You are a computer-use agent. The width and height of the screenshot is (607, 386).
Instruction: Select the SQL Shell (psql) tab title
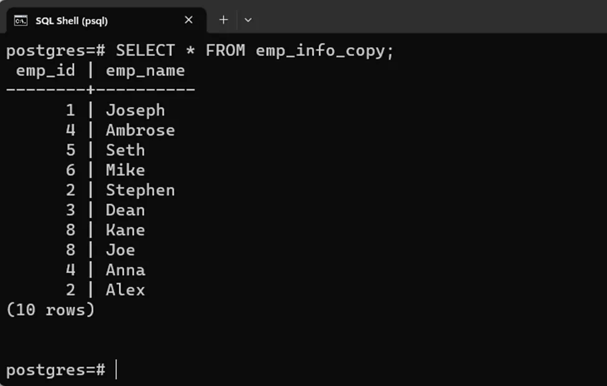(x=72, y=21)
